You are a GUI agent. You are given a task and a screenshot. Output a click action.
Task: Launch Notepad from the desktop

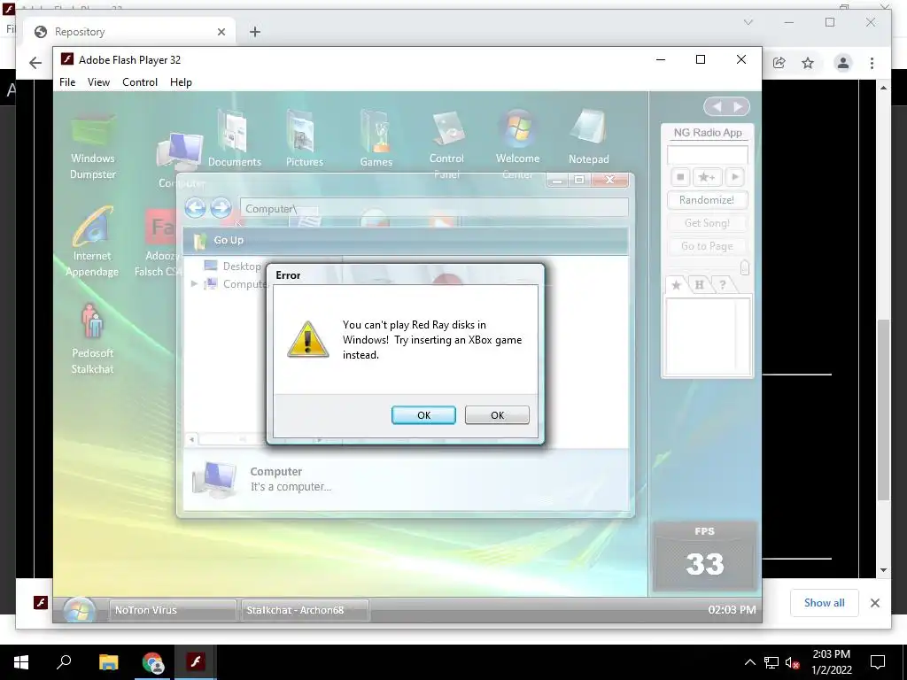coord(588,139)
